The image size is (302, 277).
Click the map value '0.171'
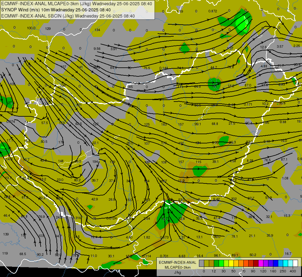(248, 104)
